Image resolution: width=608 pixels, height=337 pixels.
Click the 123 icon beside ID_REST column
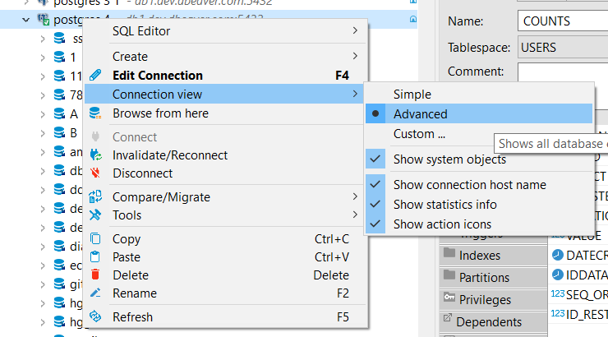[558, 313]
